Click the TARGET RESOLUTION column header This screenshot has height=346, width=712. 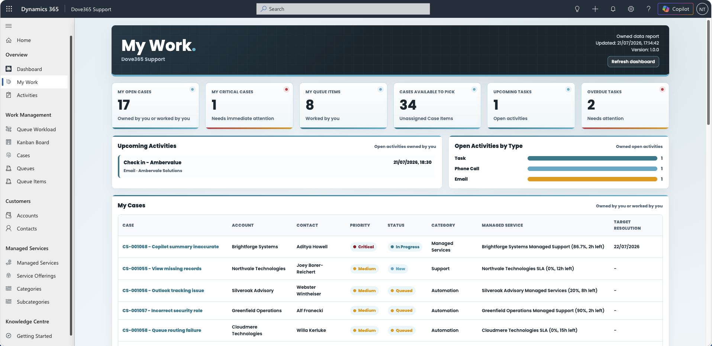coord(627,225)
